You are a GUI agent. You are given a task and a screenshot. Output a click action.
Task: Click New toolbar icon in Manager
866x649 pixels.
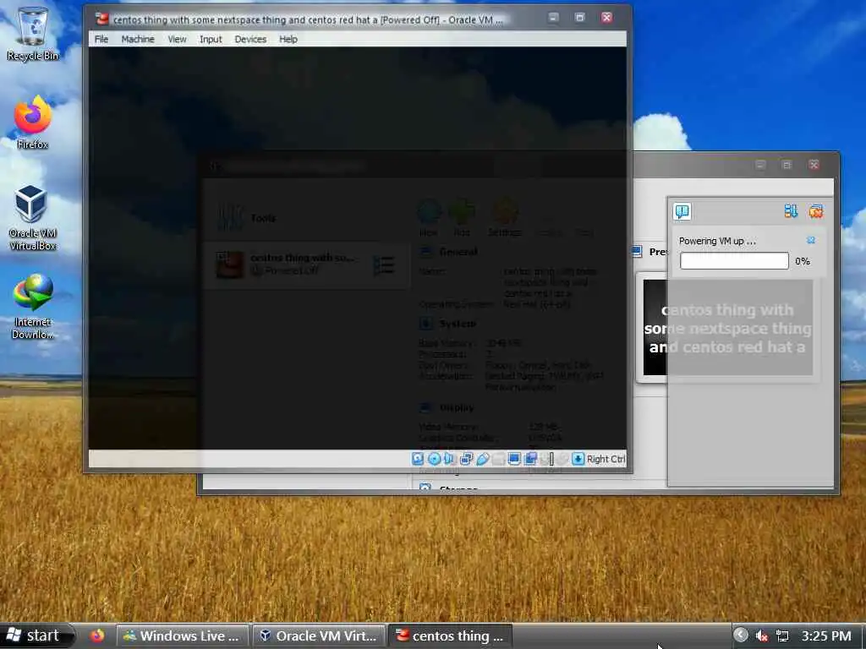(429, 217)
